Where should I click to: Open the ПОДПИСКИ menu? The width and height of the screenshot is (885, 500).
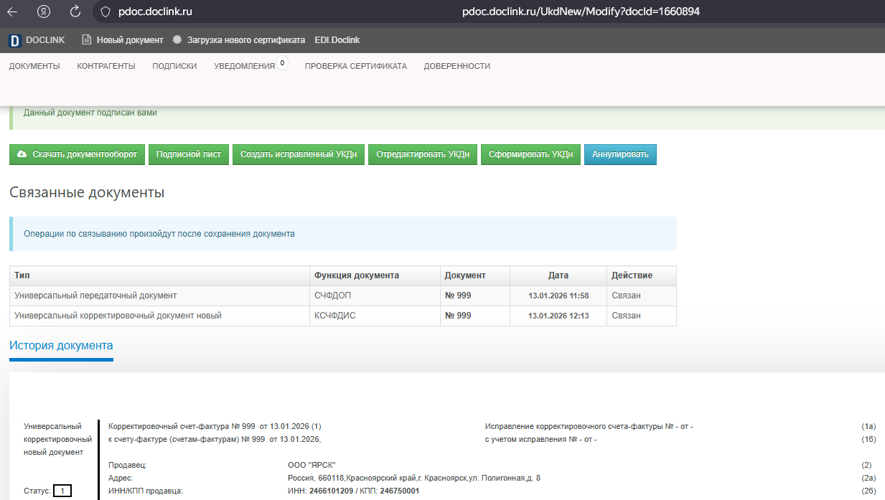(x=174, y=66)
